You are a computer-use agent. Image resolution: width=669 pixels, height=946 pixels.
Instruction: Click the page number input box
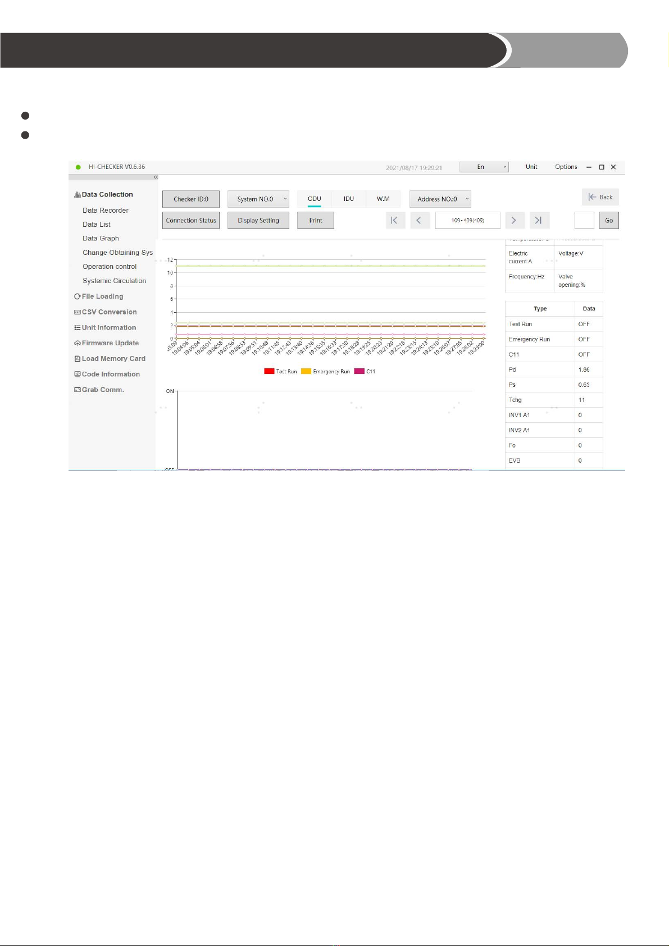coord(584,221)
